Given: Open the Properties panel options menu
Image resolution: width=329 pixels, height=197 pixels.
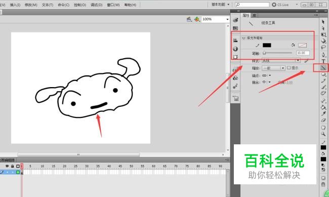Looking at the screenshot, I should [316, 15].
